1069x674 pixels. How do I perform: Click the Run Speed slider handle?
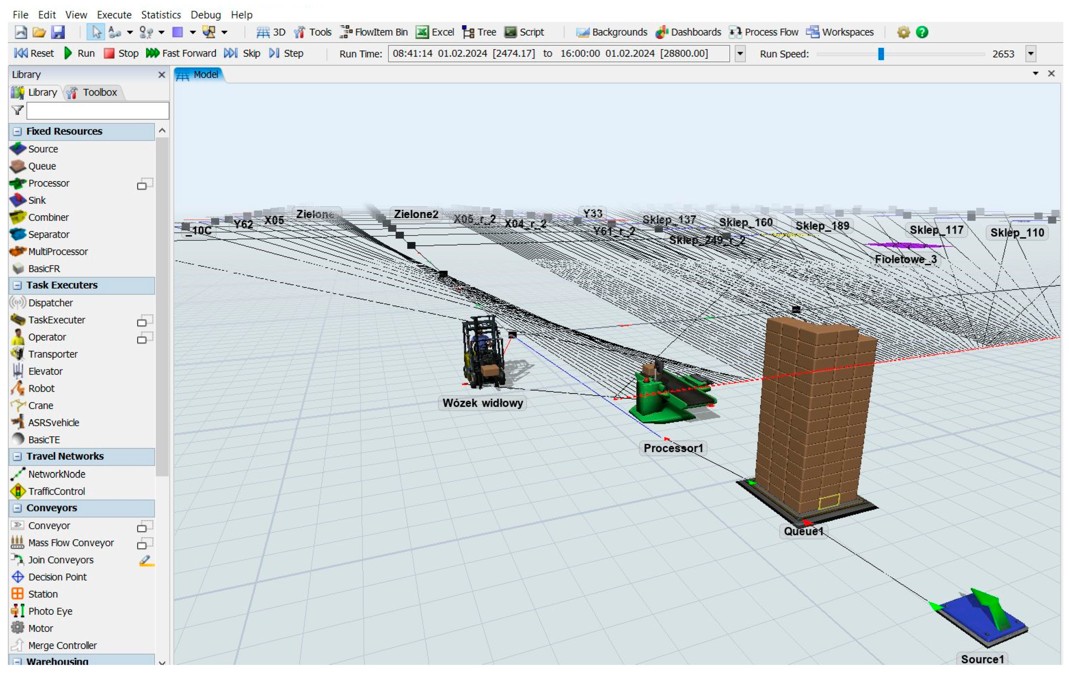click(881, 54)
